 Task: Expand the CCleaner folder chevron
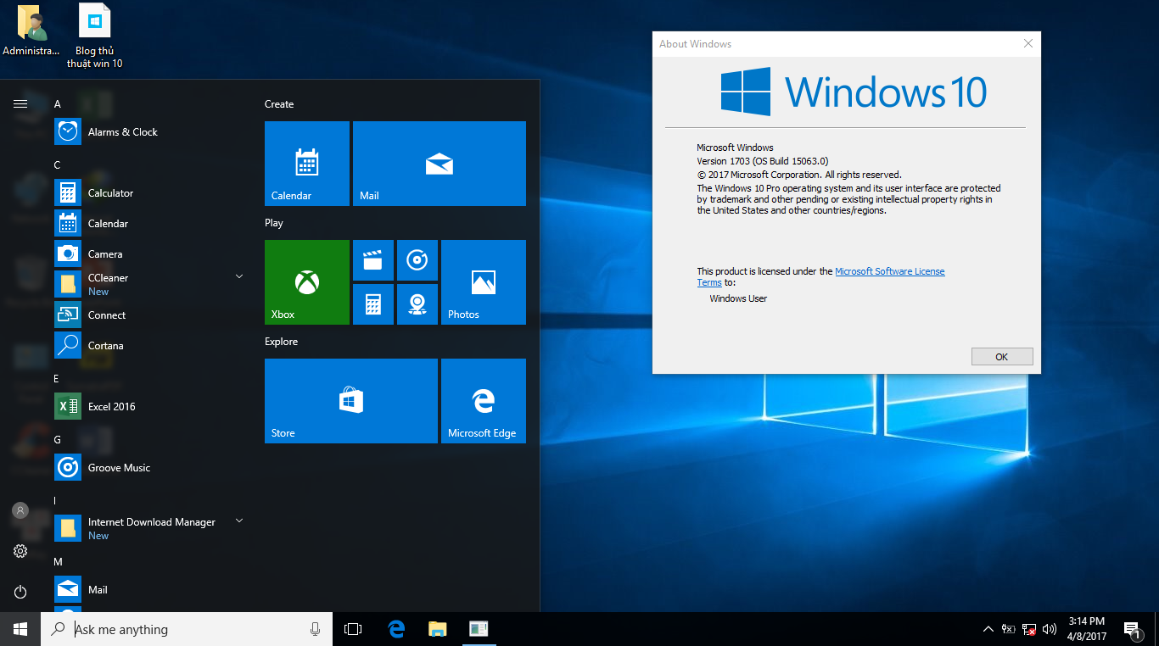coord(238,276)
